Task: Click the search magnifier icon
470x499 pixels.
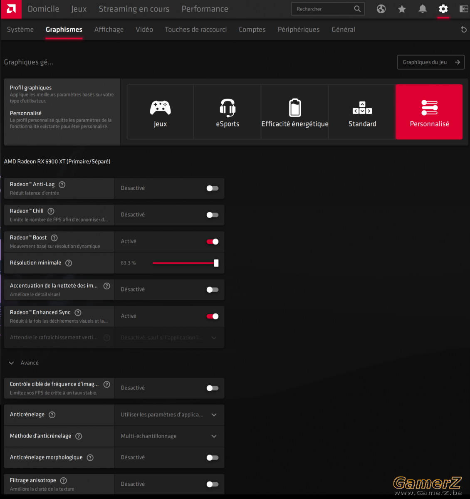Action: coord(357,9)
